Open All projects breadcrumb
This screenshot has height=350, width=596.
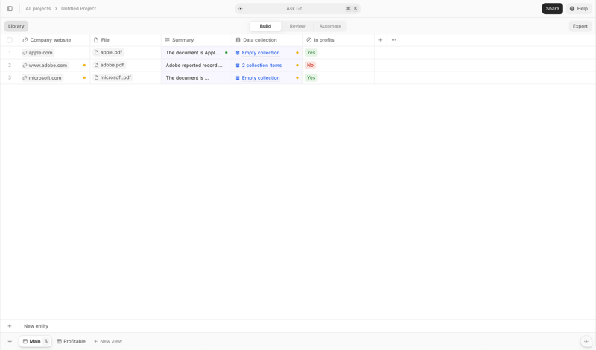38,8
